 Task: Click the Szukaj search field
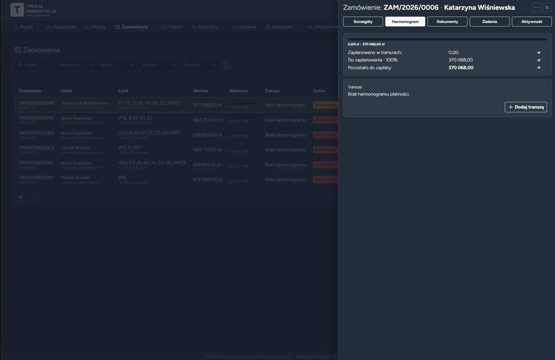tap(34, 65)
